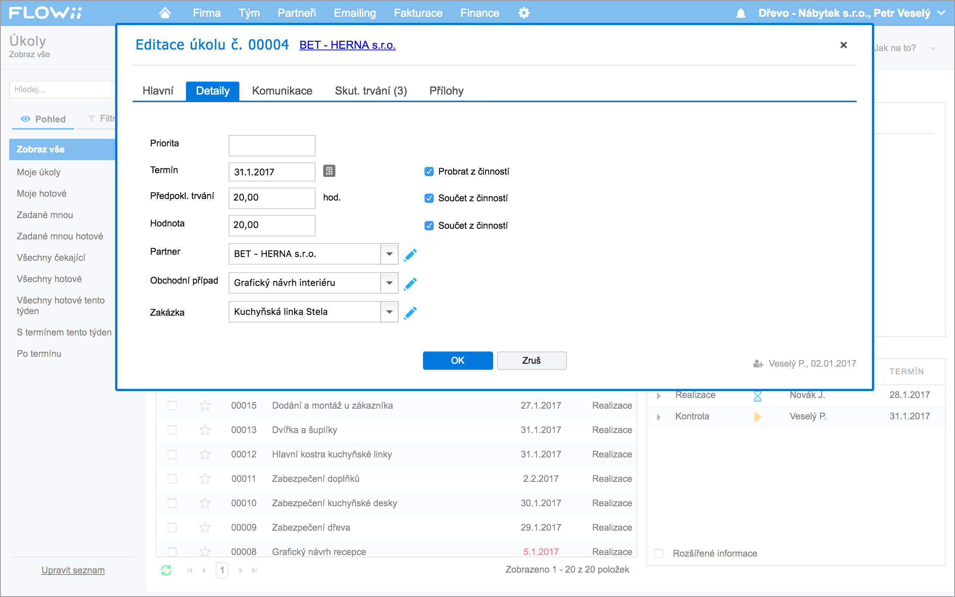Uncheck Součet z činností for Hodnota

pos(429,225)
